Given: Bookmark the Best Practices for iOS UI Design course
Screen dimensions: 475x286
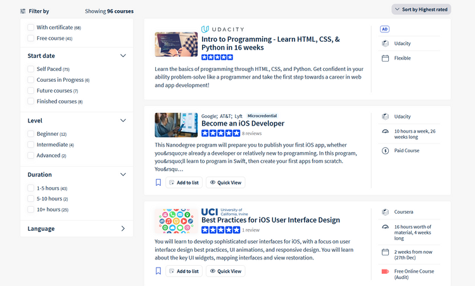Looking at the screenshot, I should pyautogui.click(x=158, y=271).
